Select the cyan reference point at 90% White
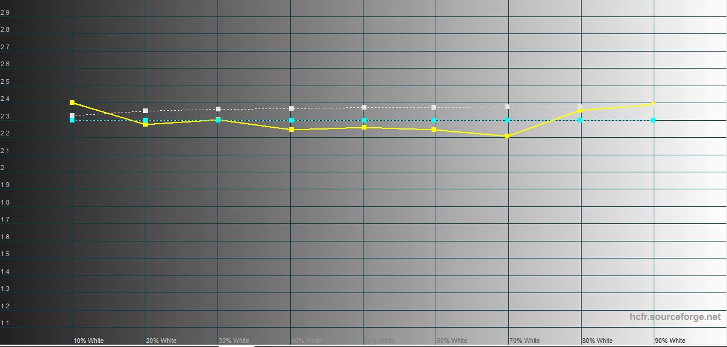The height and width of the screenshot is (347, 727). coord(653,120)
